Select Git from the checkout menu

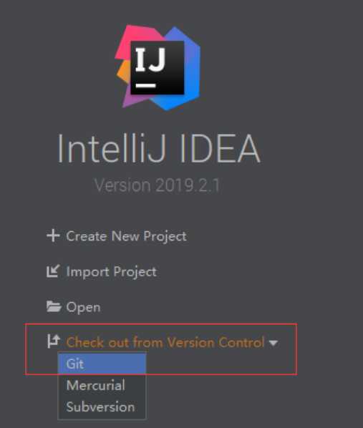(102, 364)
